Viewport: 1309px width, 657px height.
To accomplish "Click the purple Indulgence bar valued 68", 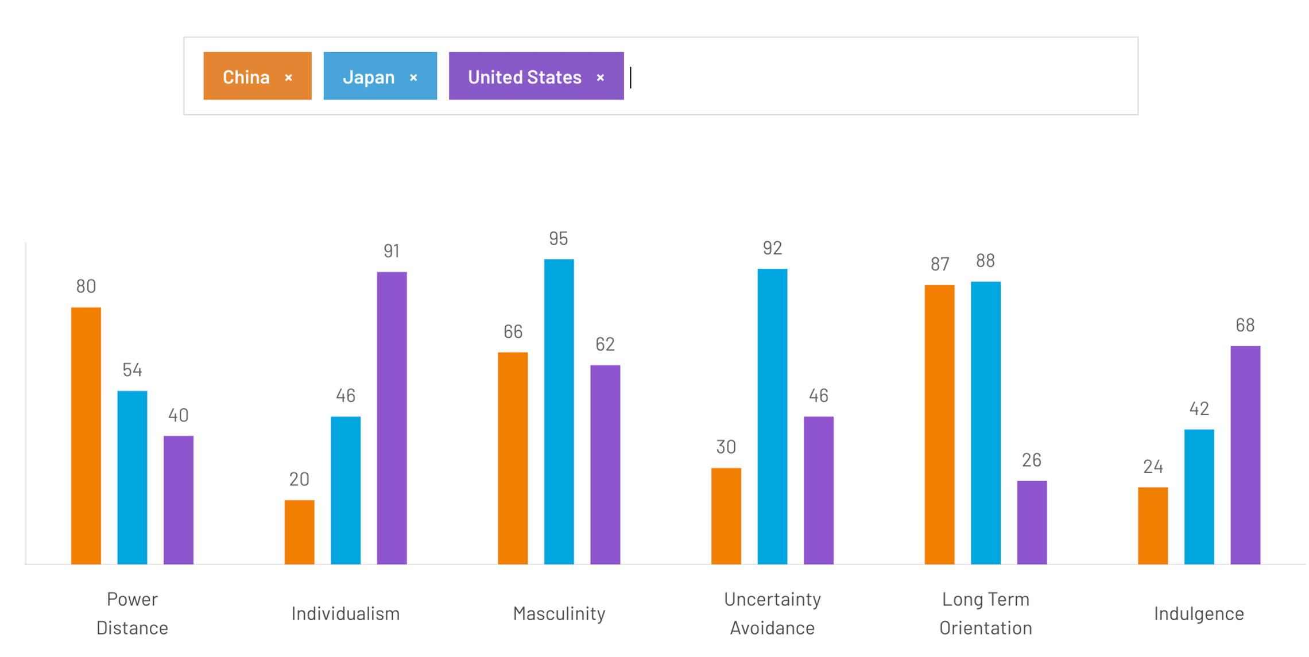I will click(x=1245, y=454).
